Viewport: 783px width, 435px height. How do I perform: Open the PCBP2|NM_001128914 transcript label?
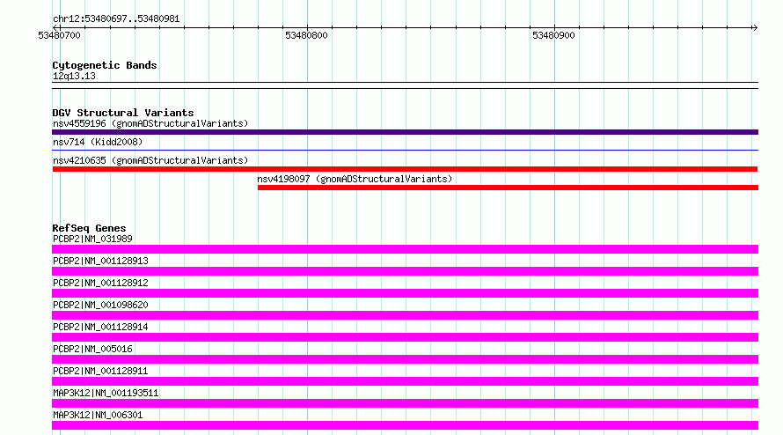(x=100, y=327)
